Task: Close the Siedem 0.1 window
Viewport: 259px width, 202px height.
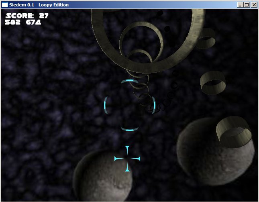Action: 254,5
